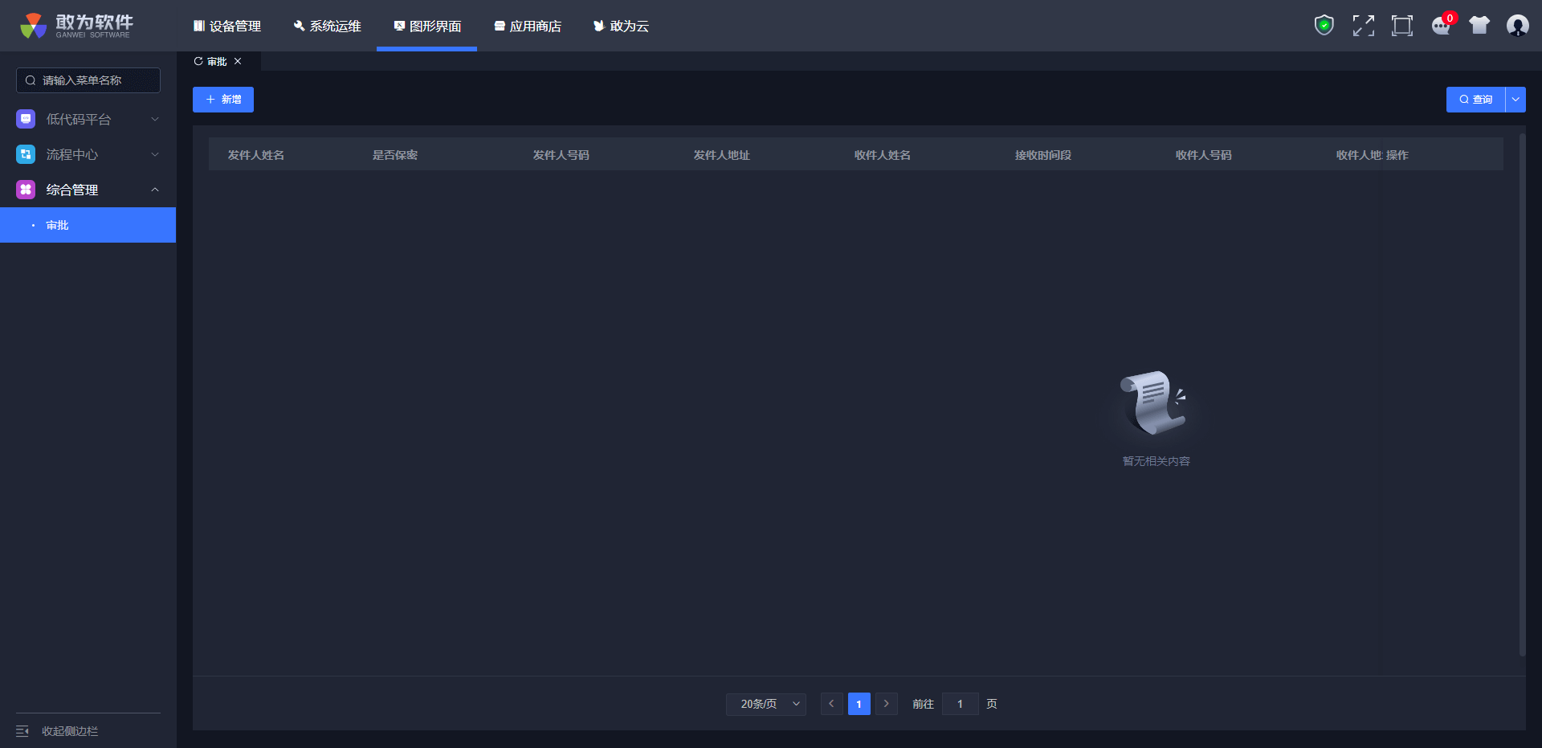The height and width of the screenshot is (748, 1542).
Task: Click the search icon in menu search box
Action: 31,80
